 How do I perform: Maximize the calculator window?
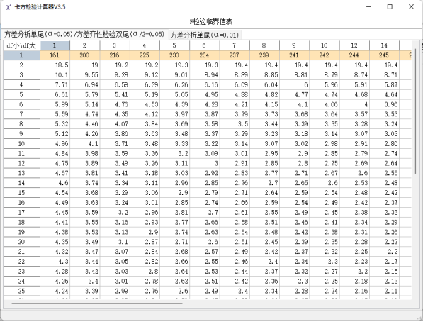pos(390,7)
